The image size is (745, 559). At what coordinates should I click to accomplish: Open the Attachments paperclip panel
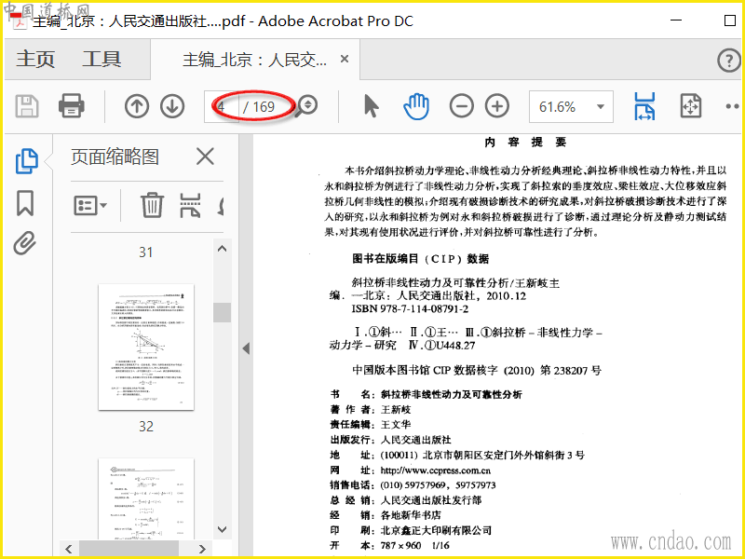(25, 243)
